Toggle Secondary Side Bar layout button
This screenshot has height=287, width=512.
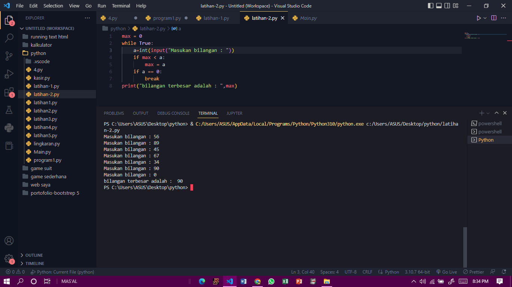[x=448, y=6]
